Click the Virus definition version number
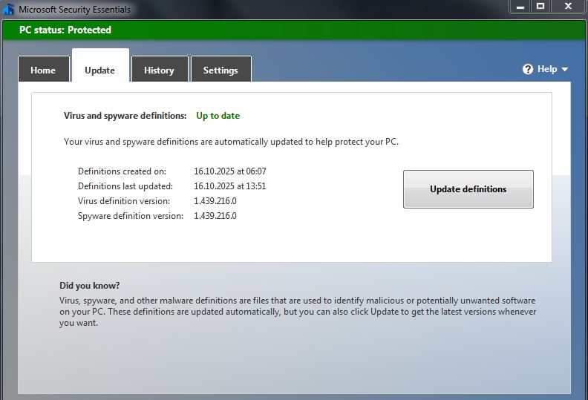The height and width of the screenshot is (400, 588). (215, 201)
